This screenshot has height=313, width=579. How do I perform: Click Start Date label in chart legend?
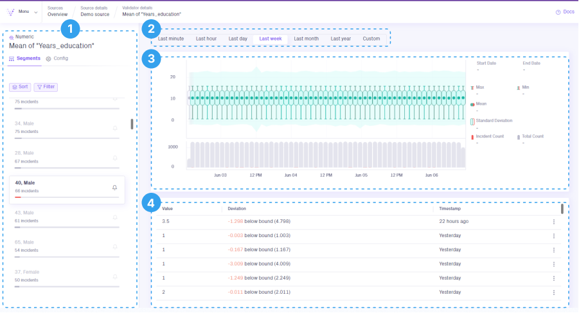click(x=486, y=64)
